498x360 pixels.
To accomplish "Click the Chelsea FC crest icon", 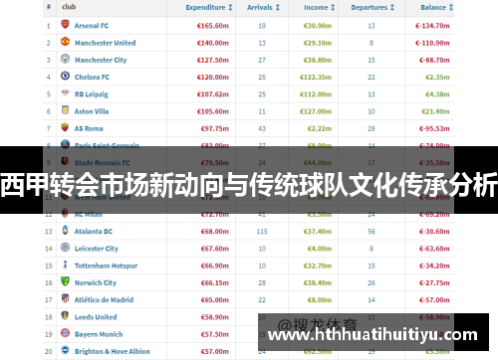I will coord(65,76).
